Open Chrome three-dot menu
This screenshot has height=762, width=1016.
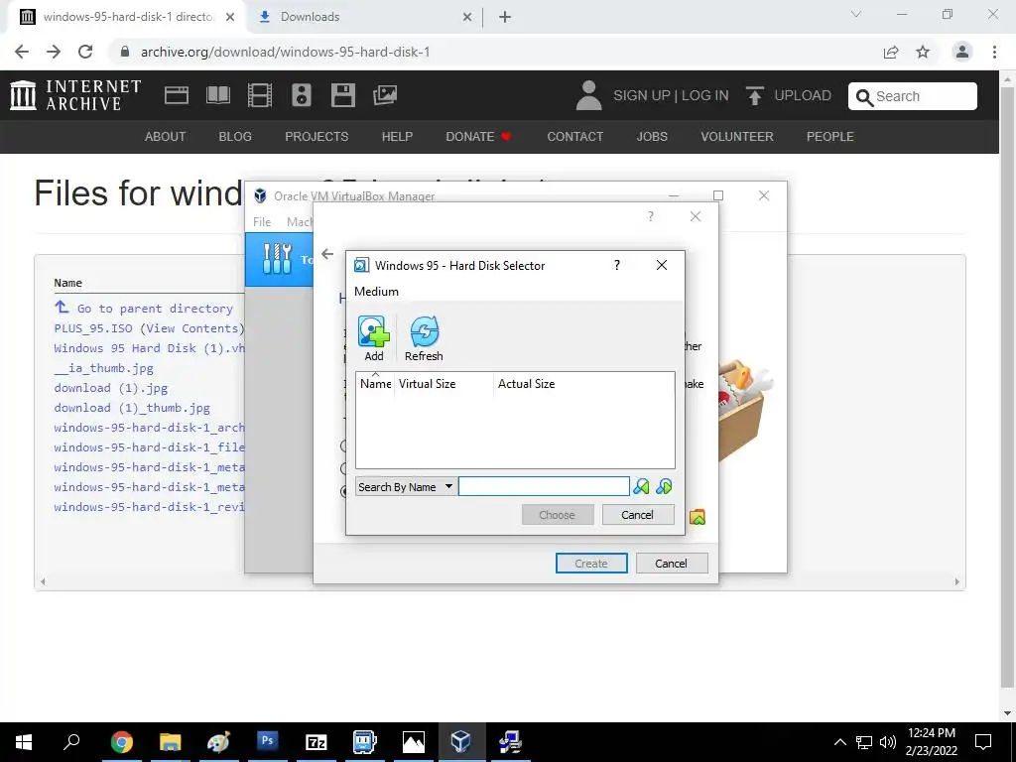click(x=994, y=52)
